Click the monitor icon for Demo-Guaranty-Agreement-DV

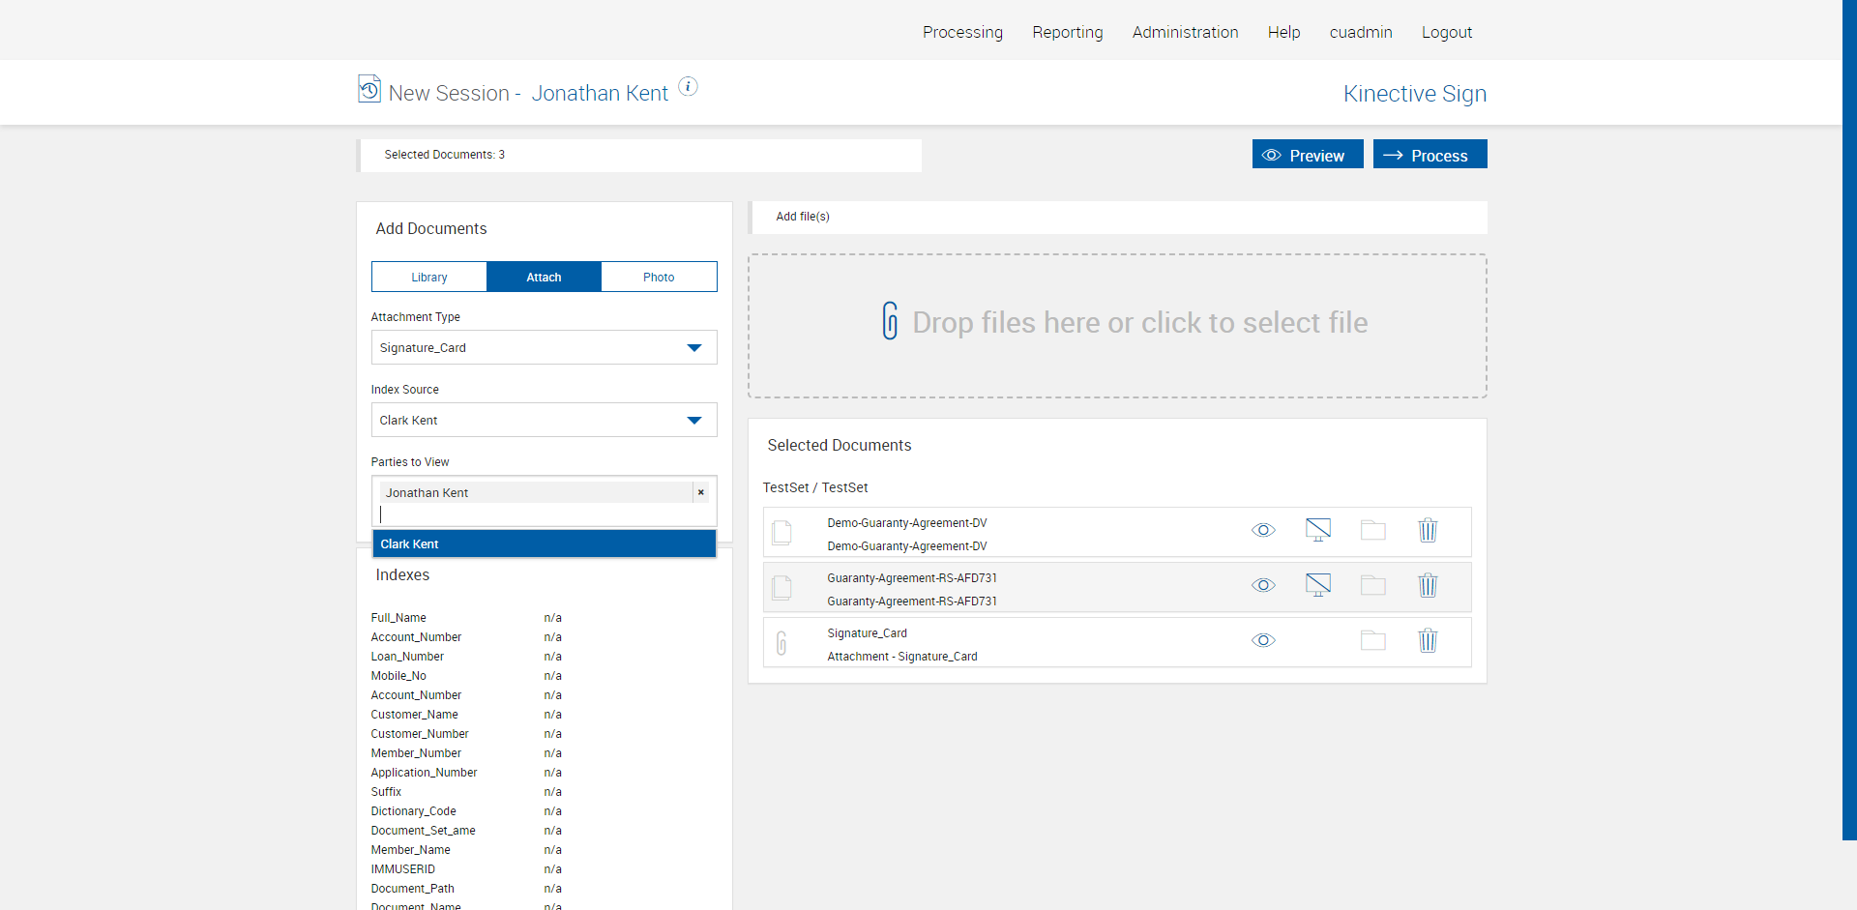click(1317, 530)
